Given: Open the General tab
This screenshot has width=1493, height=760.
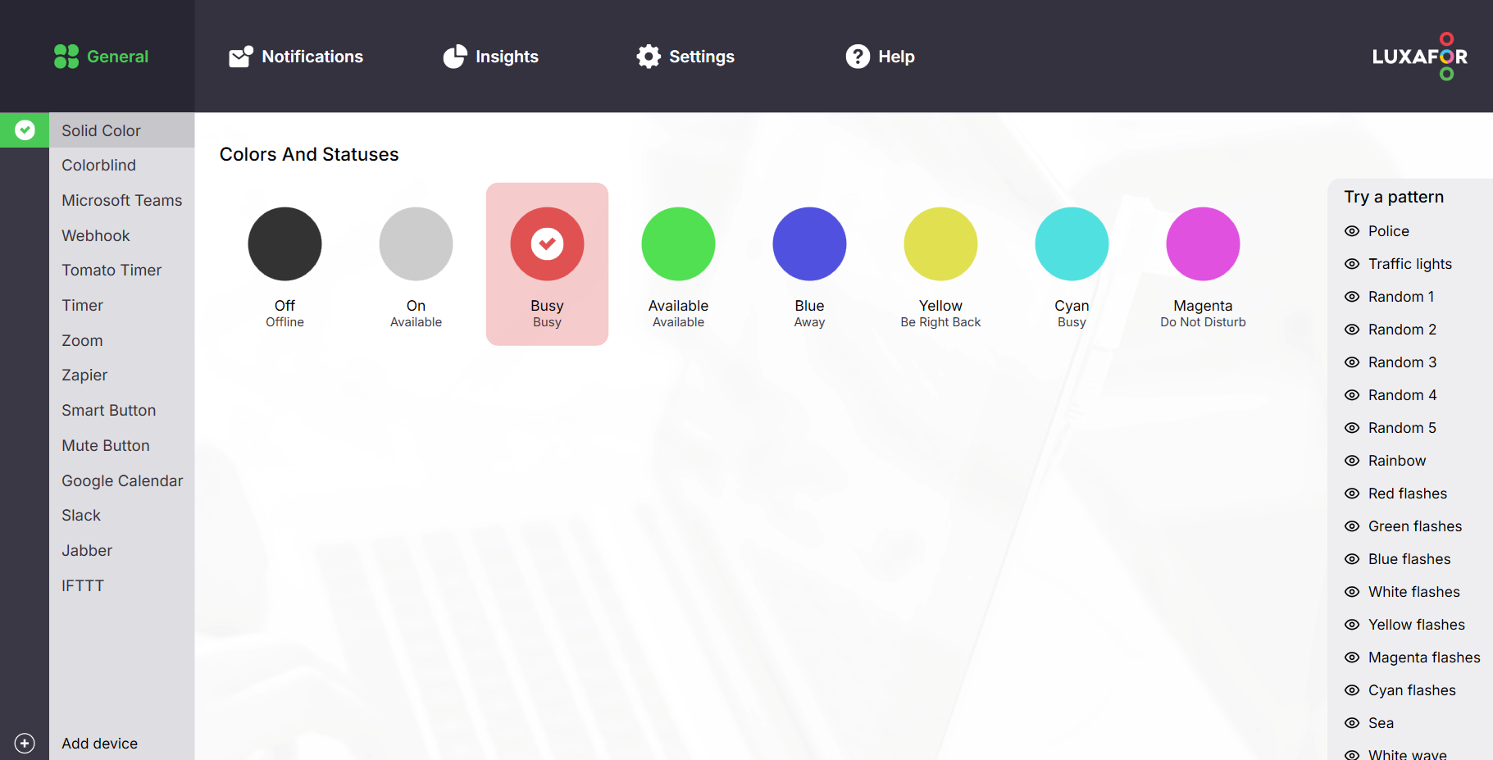Looking at the screenshot, I should (x=101, y=57).
